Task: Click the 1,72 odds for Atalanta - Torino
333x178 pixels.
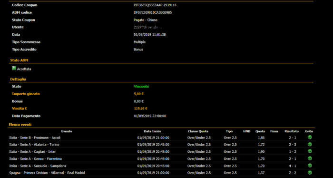Action: pyautogui.click(x=261, y=145)
